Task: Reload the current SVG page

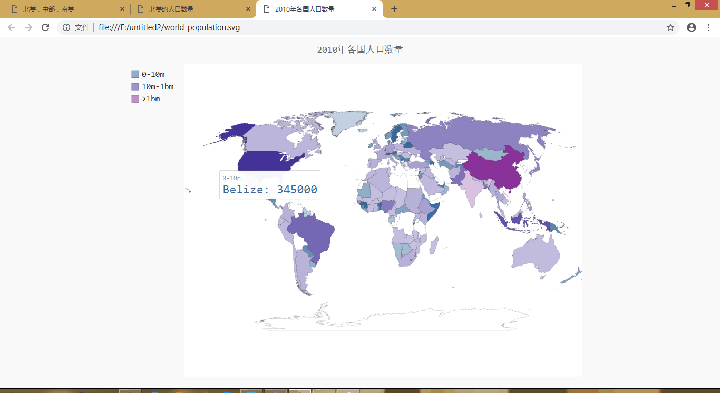Action: (45, 27)
